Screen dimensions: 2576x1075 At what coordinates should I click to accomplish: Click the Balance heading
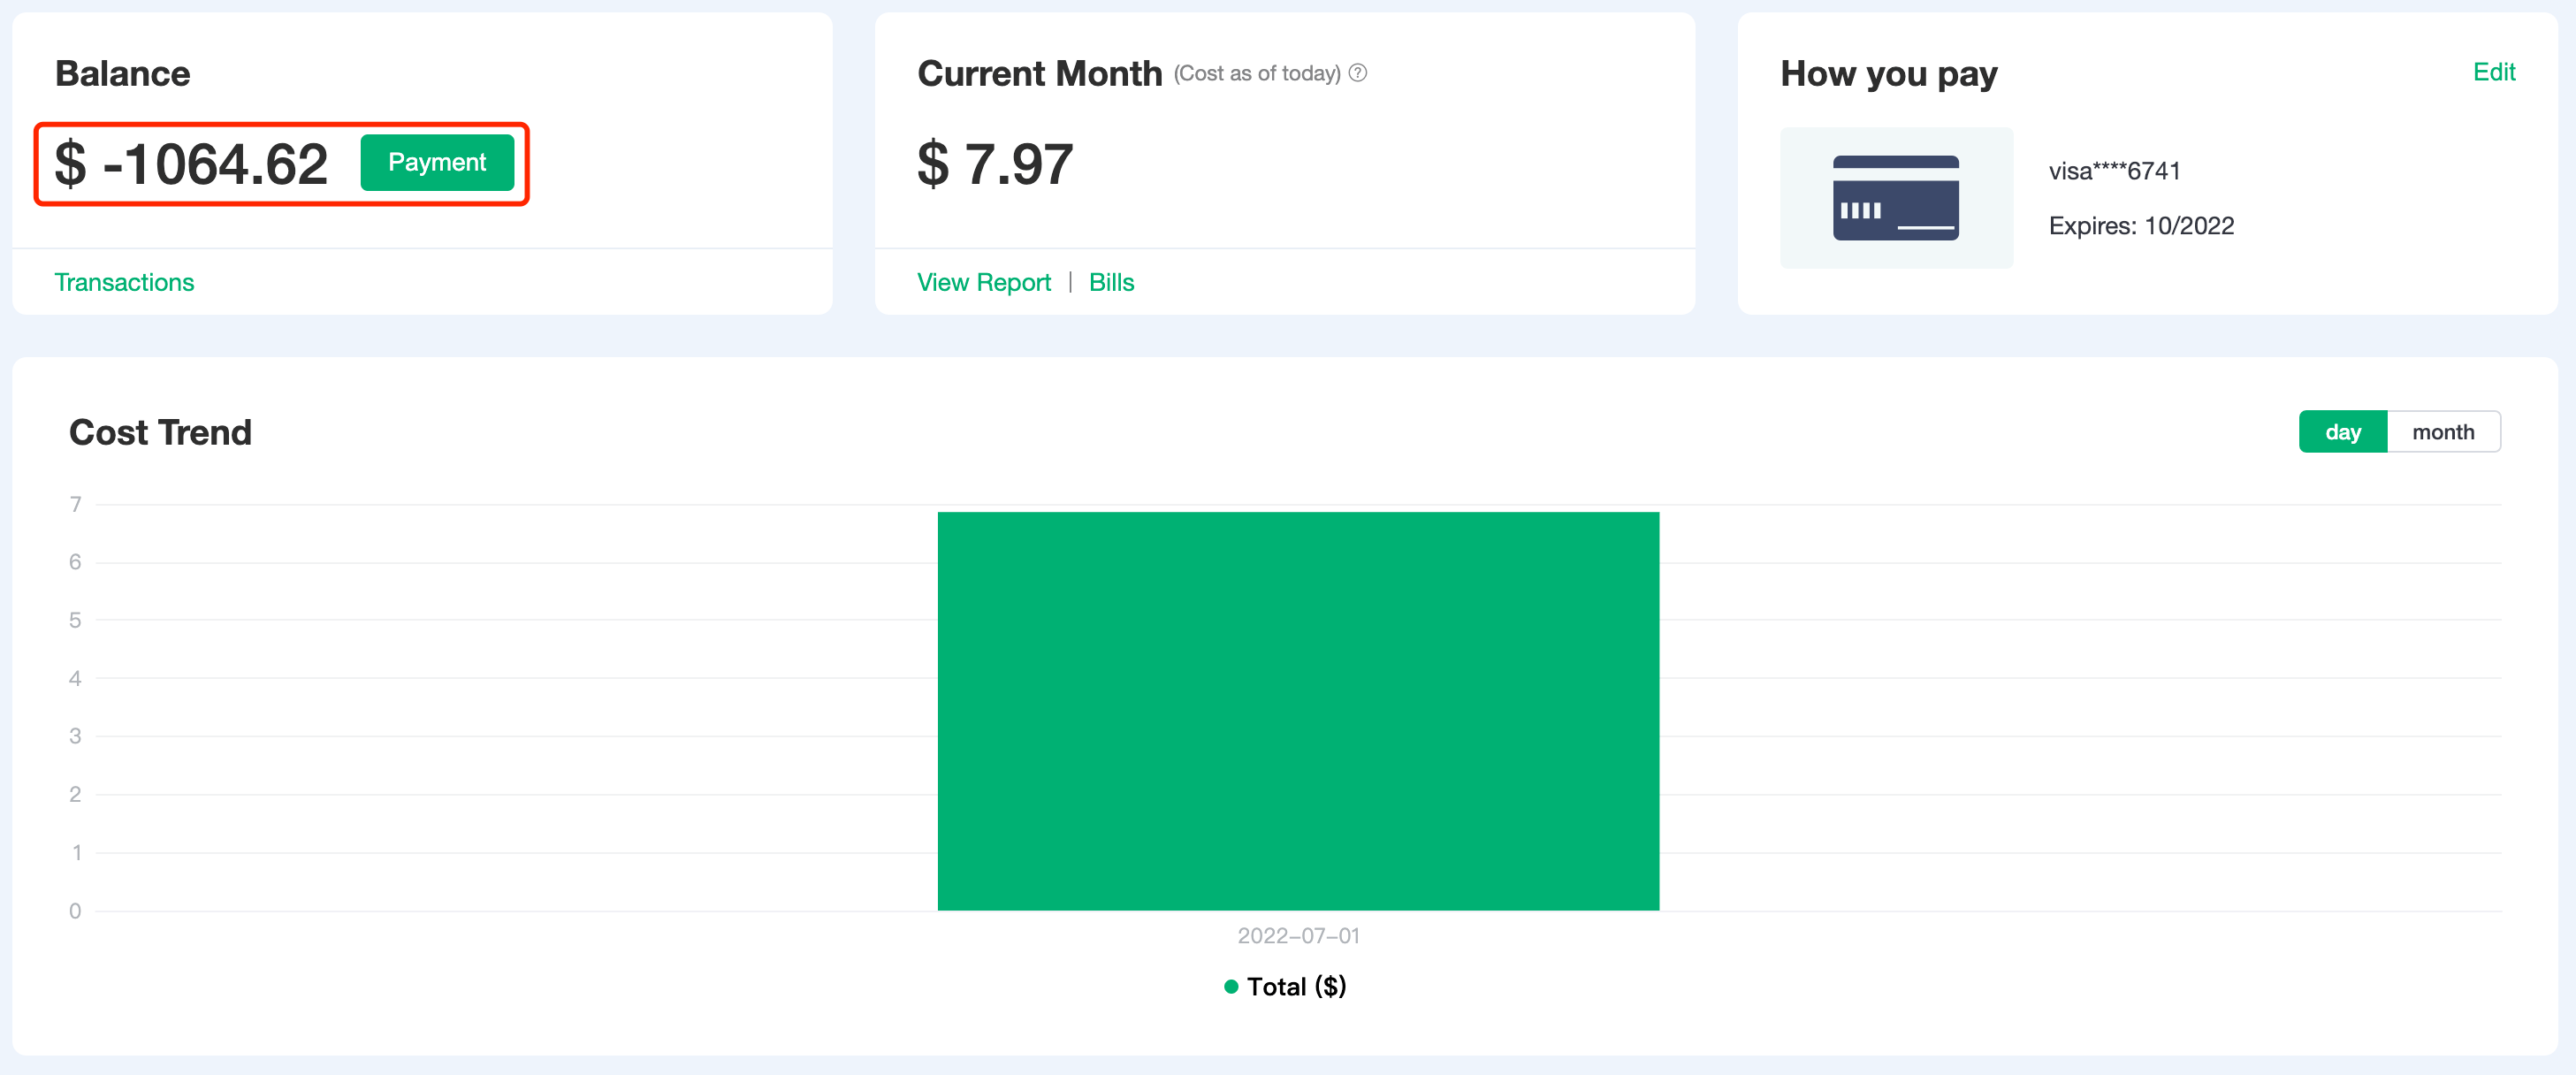click(x=122, y=74)
